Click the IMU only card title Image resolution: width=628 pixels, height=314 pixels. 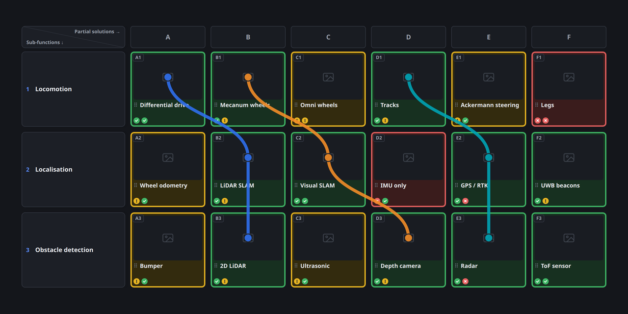click(x=393, y=185)
